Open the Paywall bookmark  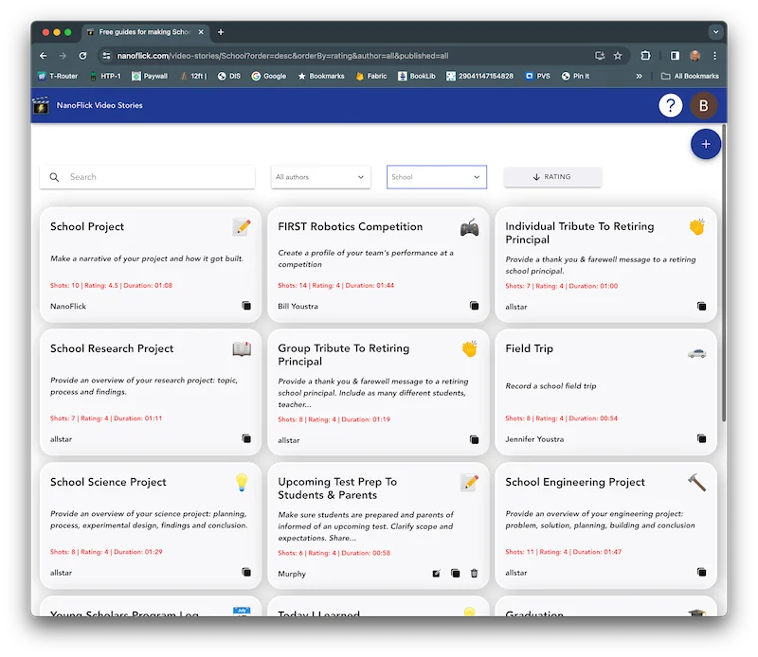click(x=150, y=77)
